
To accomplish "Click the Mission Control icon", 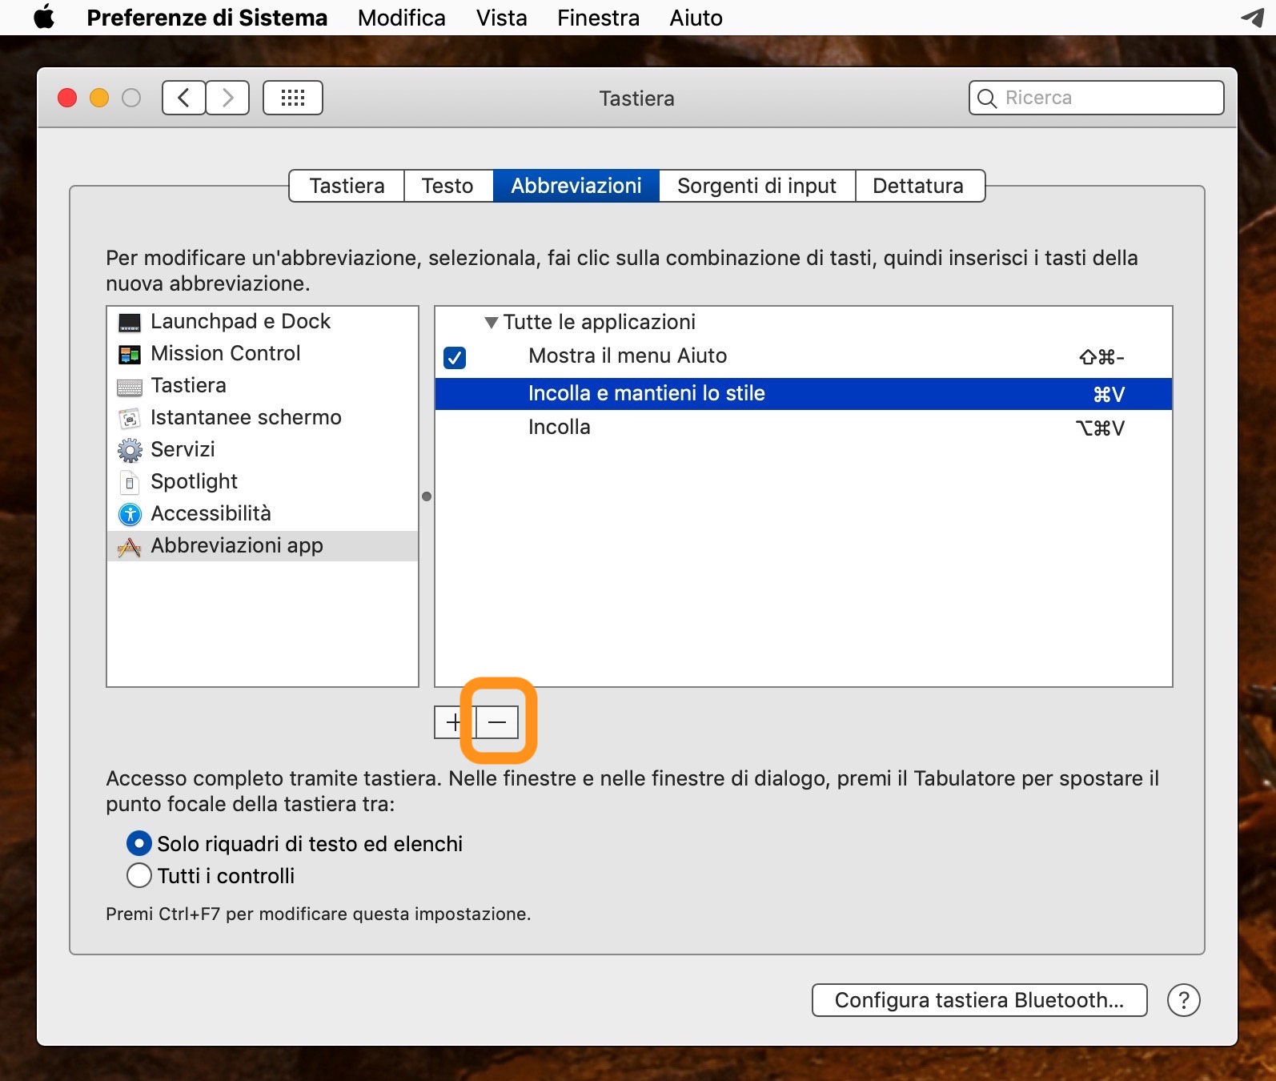I will pyautogui.click(x=130, y=354).
